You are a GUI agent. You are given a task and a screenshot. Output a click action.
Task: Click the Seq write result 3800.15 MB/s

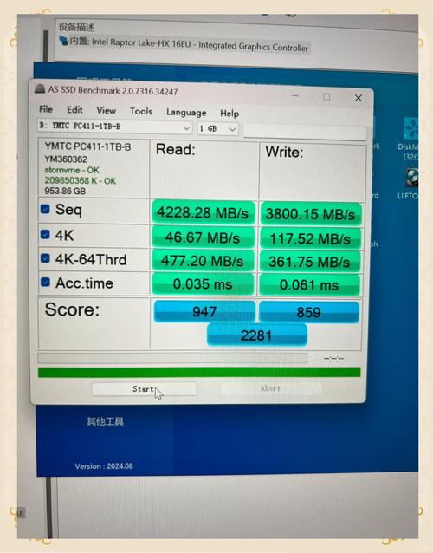tap(310, 214)
